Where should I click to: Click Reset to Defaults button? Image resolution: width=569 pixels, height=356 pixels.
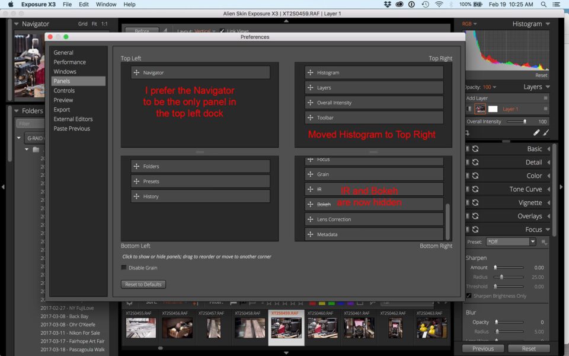click(143, 284)
